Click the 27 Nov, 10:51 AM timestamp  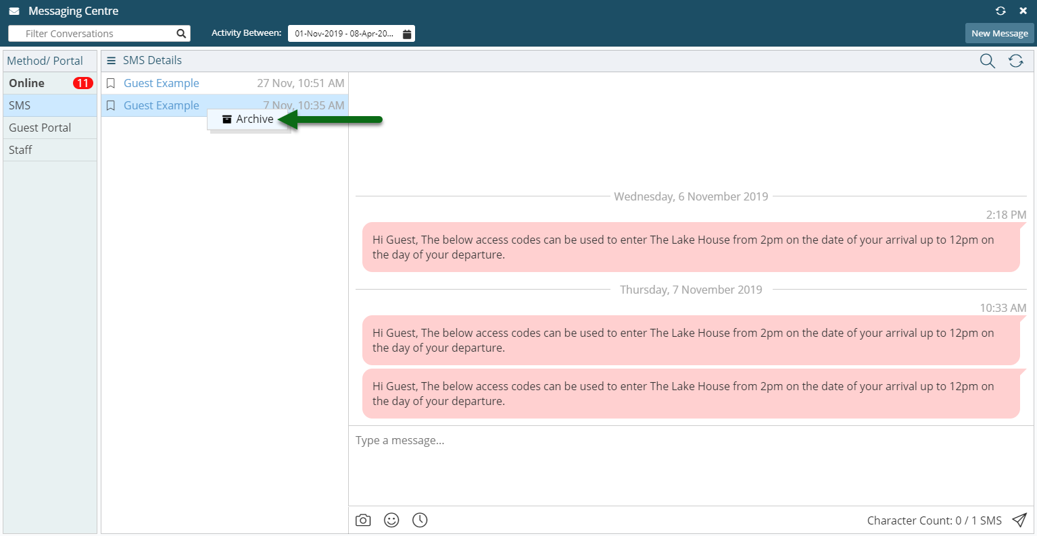click(301, 83)
